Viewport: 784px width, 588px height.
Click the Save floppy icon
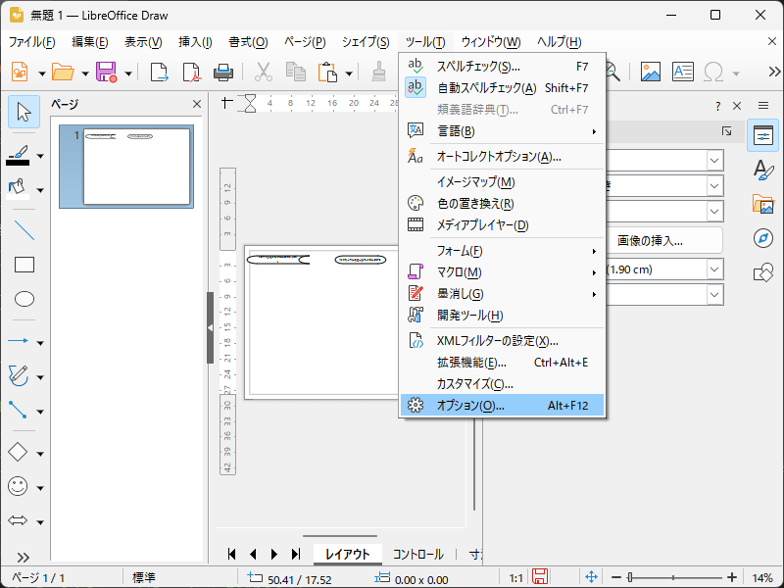pos(107,73)
